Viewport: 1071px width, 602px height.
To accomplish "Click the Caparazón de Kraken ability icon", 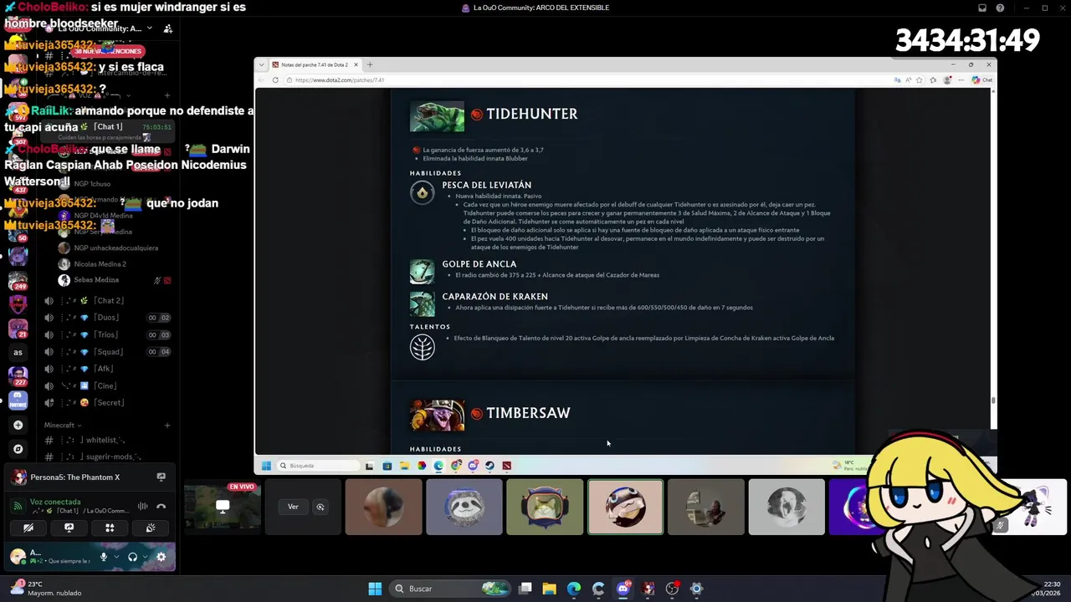I will click(422, 304).
